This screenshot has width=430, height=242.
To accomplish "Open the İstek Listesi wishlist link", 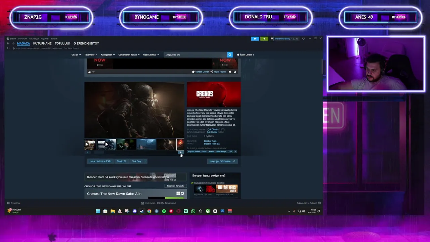I will click(x=245, y=54).
